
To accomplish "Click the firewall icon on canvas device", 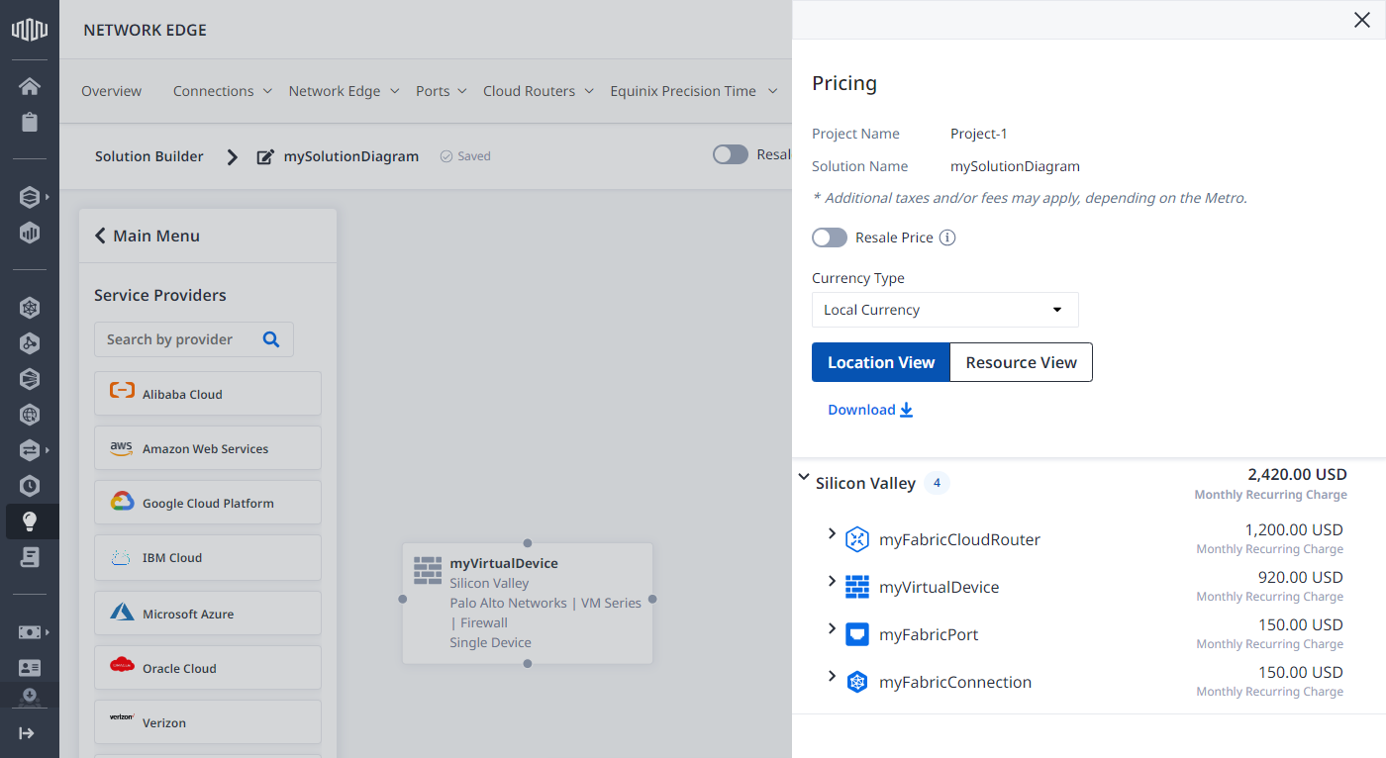I will (428, 570).
